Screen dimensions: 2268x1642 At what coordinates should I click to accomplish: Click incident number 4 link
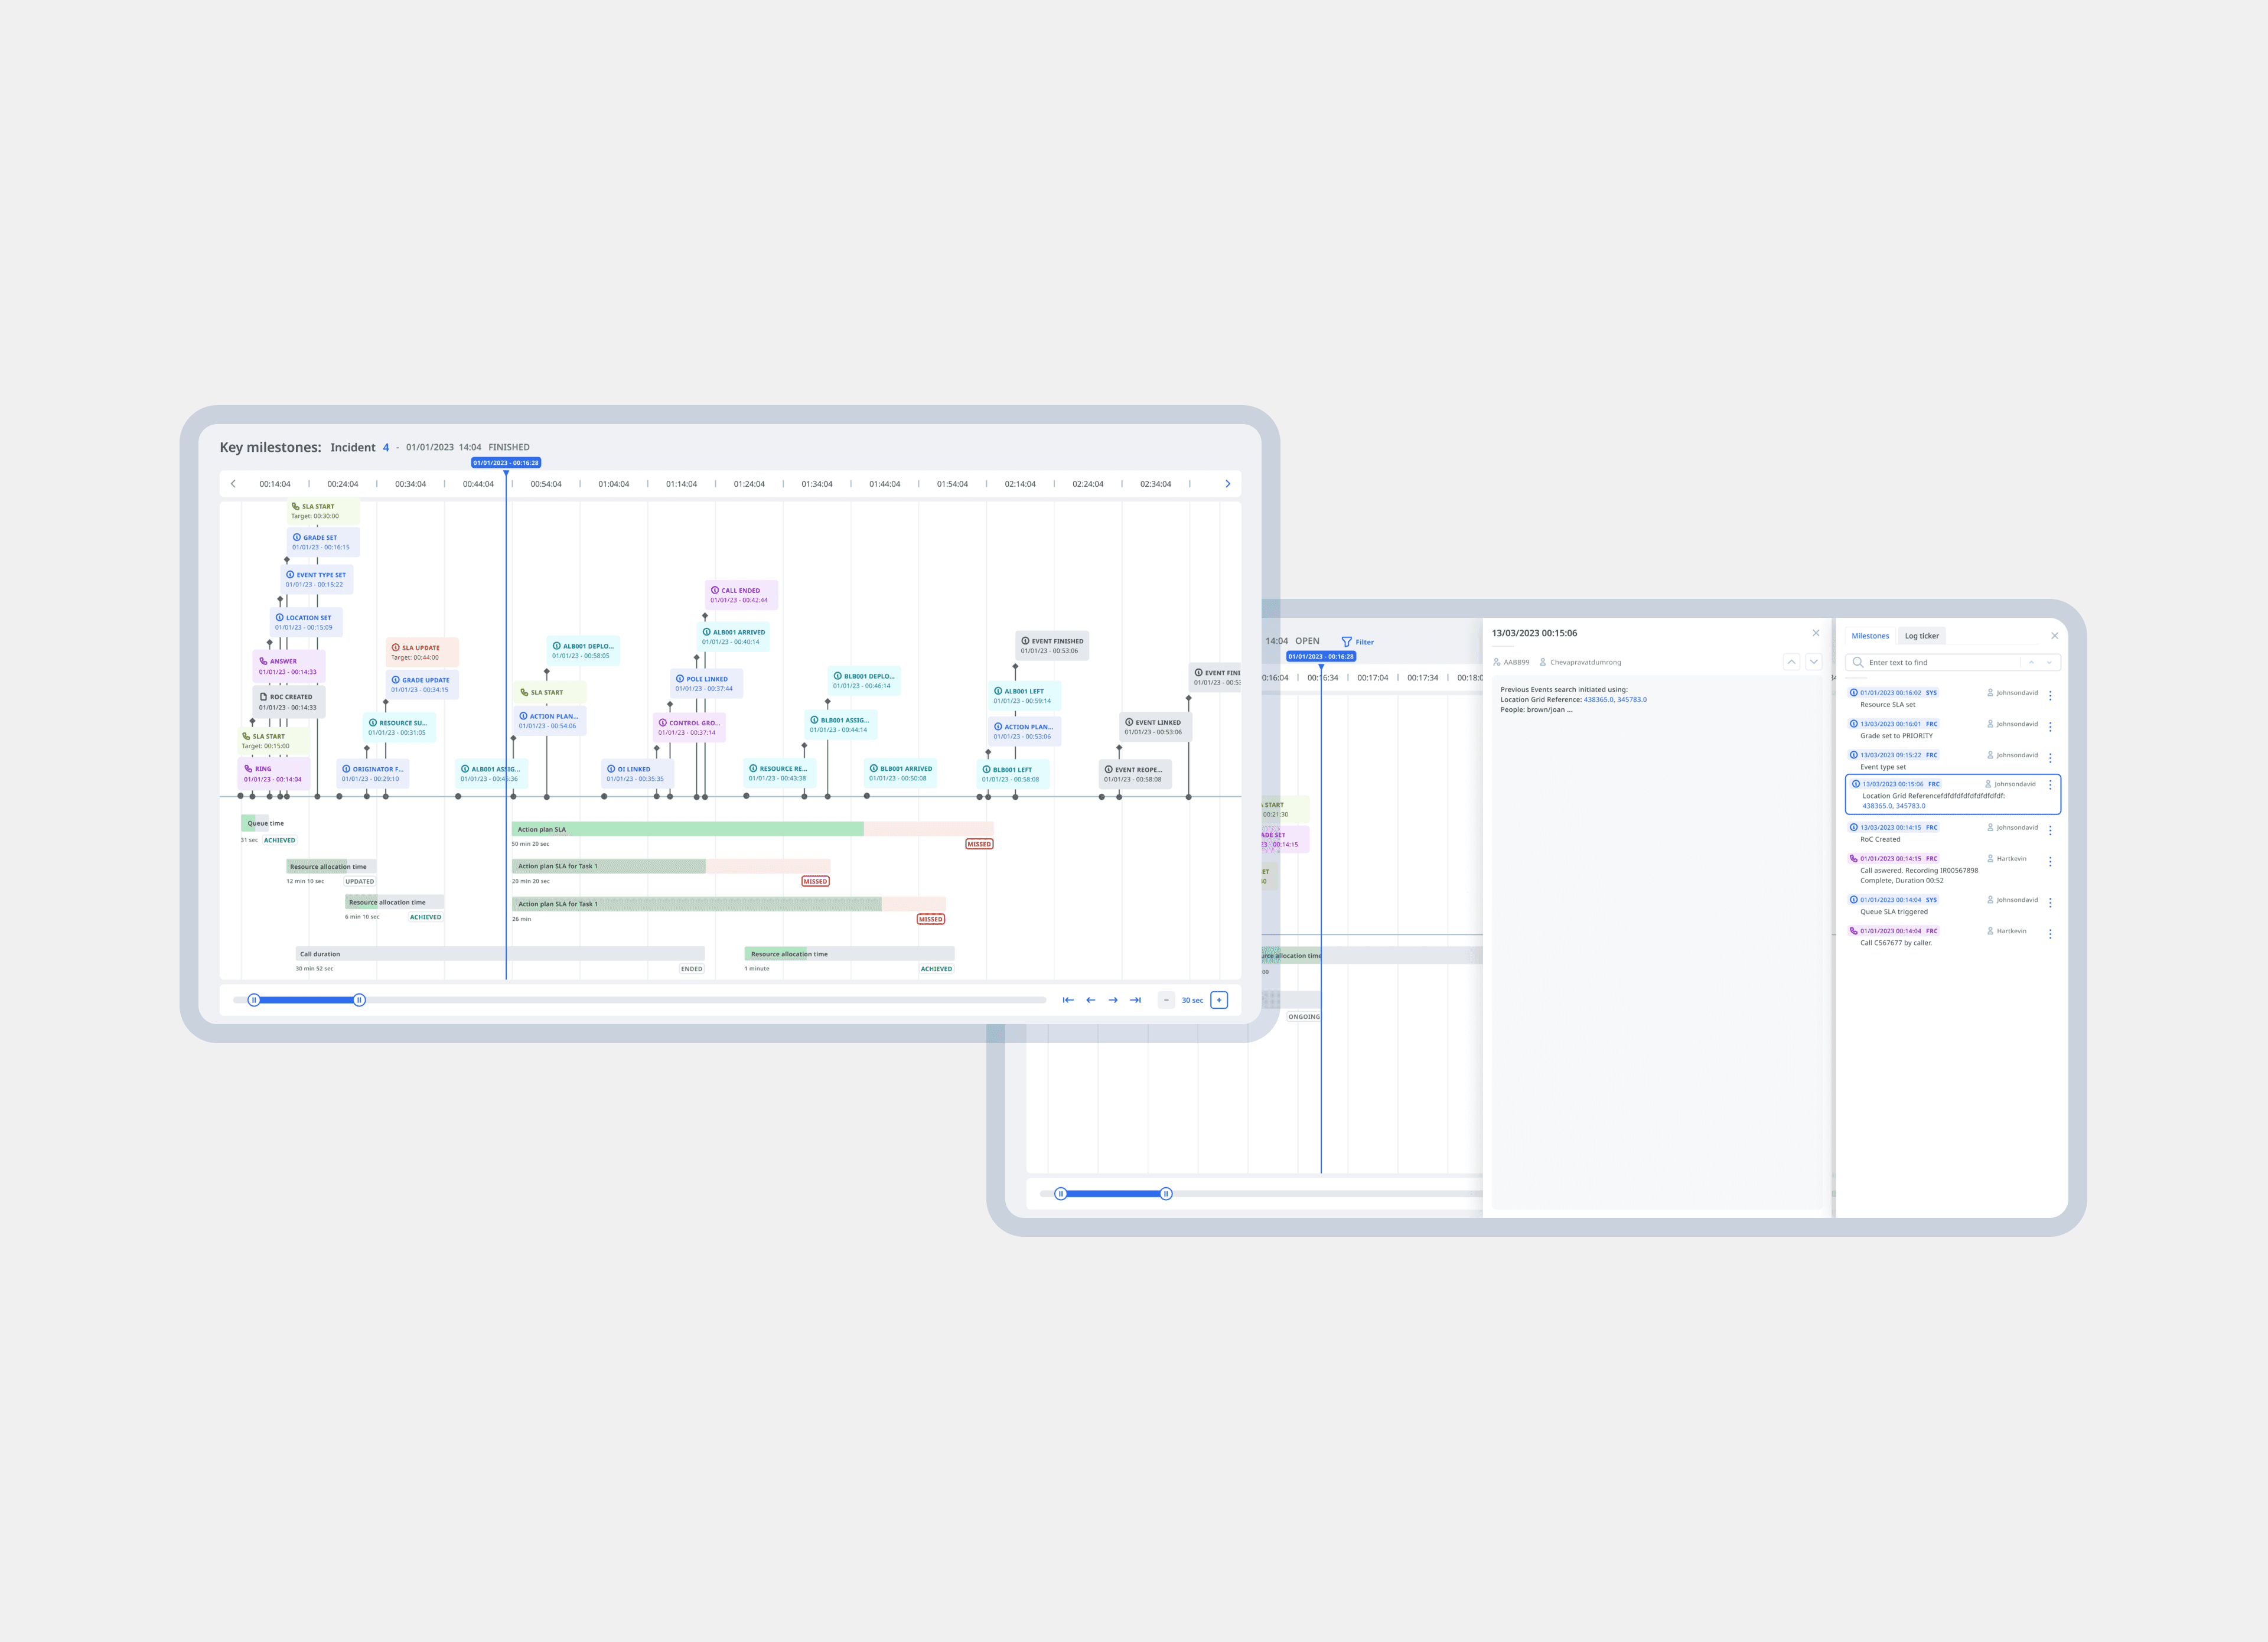tap(385, 448)
